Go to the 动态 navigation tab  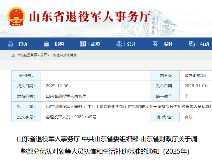click(x=95, y=44)
